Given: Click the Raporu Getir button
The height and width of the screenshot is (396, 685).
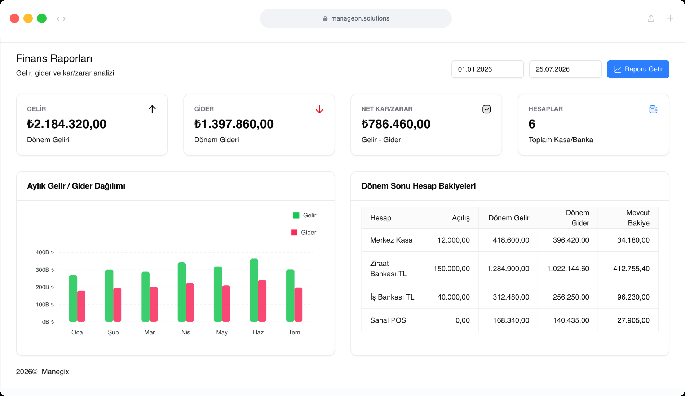Looking at the screenshot, I should click(x=638, y=69).
